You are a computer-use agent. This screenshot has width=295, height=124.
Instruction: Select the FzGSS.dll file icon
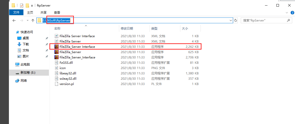click(57, 63)
